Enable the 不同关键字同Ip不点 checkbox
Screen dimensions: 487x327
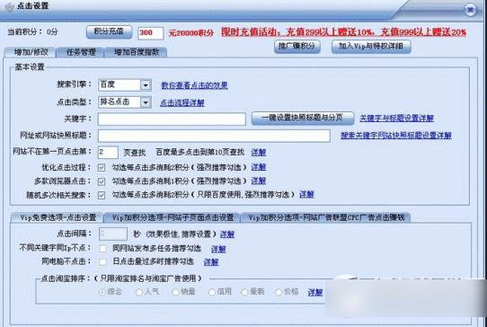click(x=102, y=249)
